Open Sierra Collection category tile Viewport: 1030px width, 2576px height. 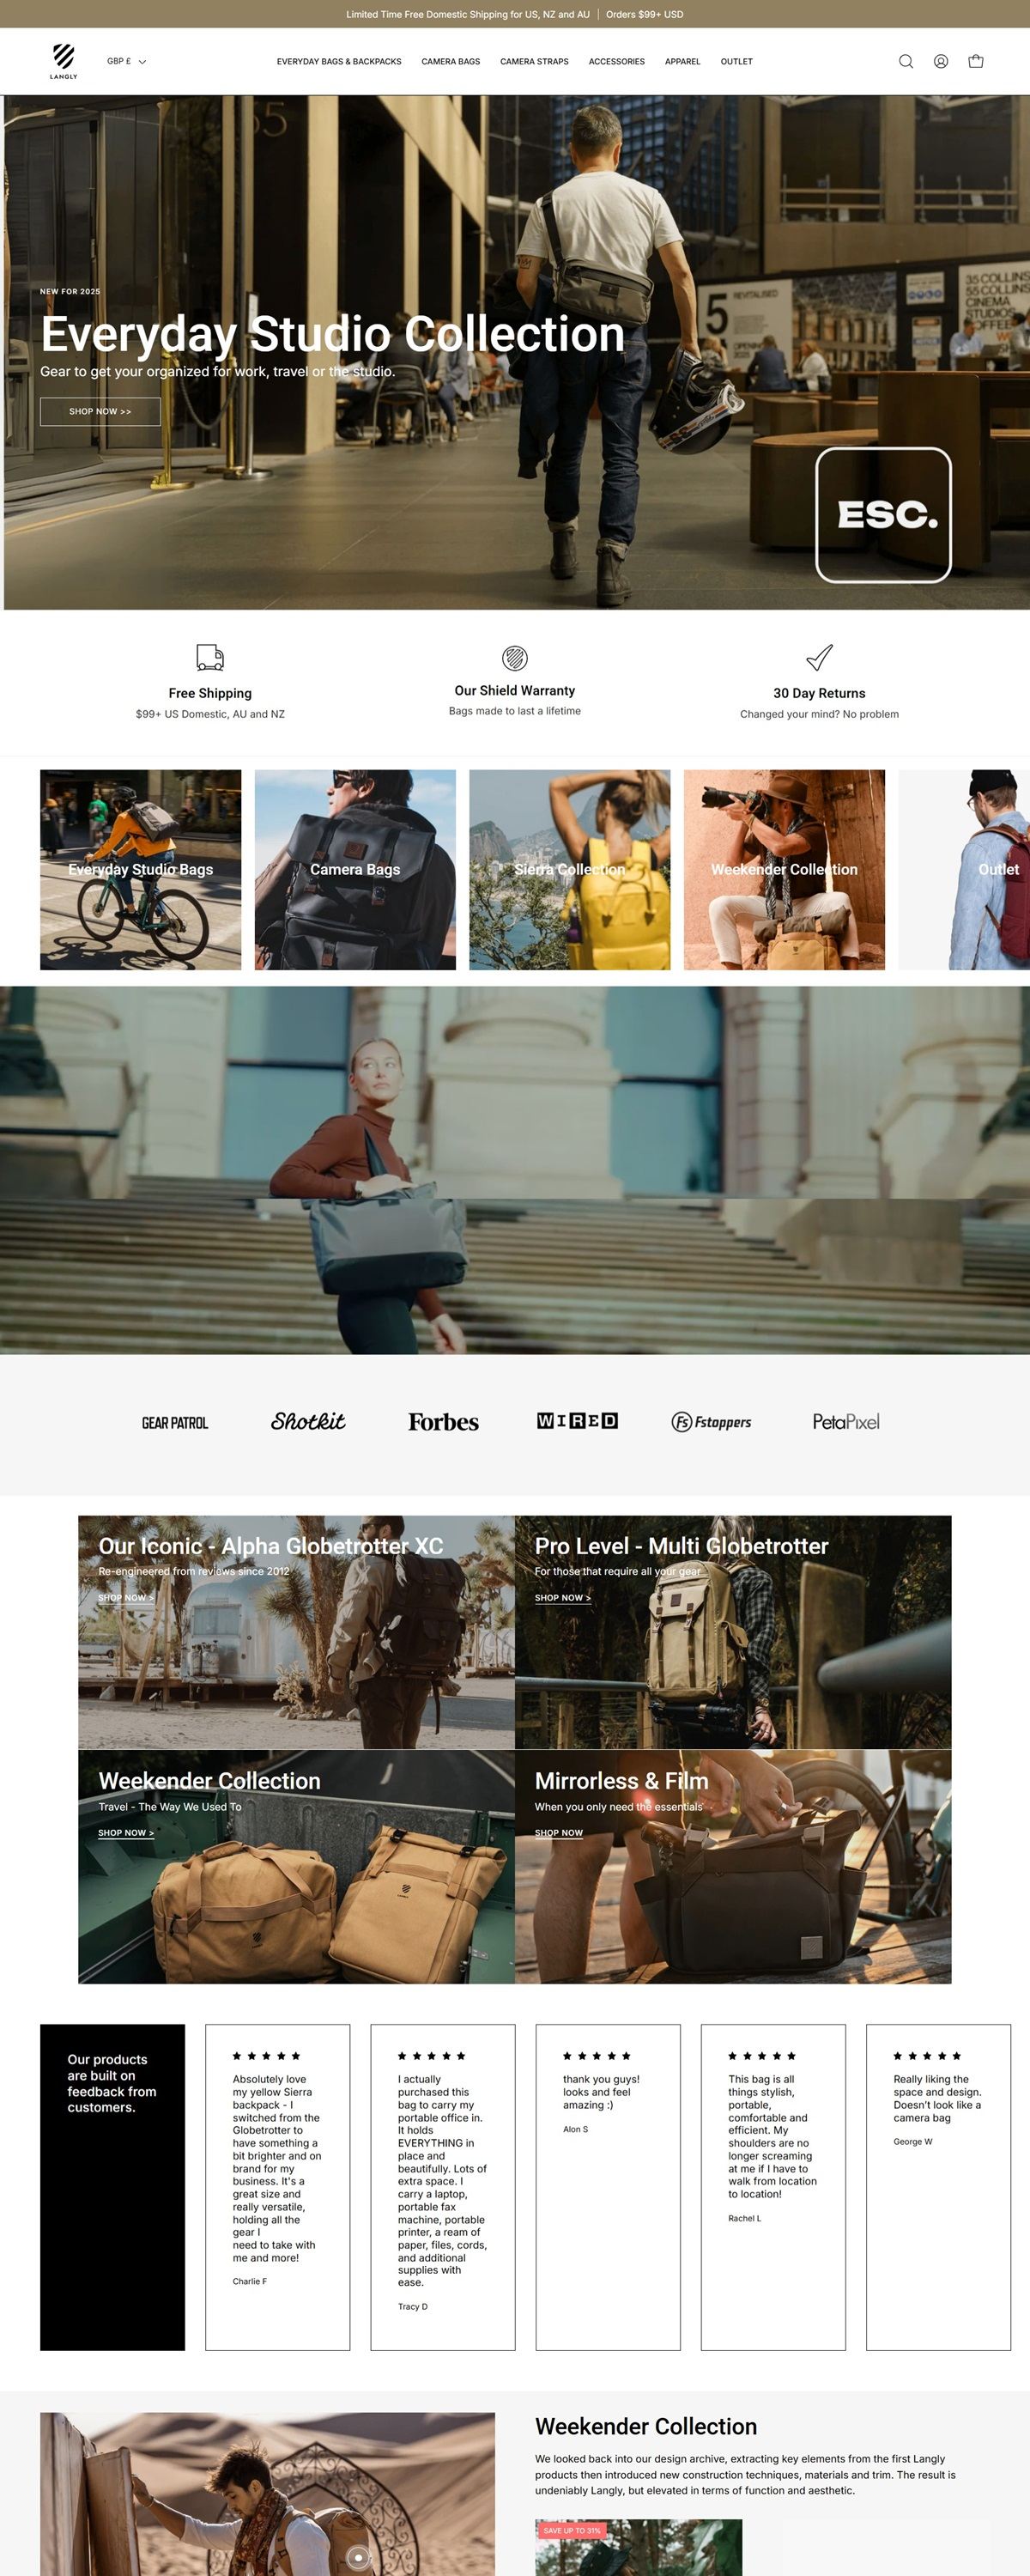click(570, 869)
